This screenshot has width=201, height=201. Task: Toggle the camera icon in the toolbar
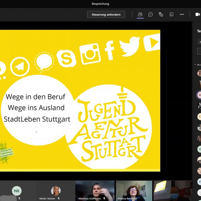coord(198,14)
